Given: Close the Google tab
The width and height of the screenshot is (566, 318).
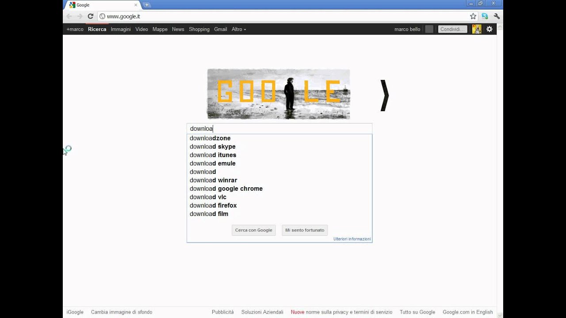Looking at the screenshot, I should (136, 5).
